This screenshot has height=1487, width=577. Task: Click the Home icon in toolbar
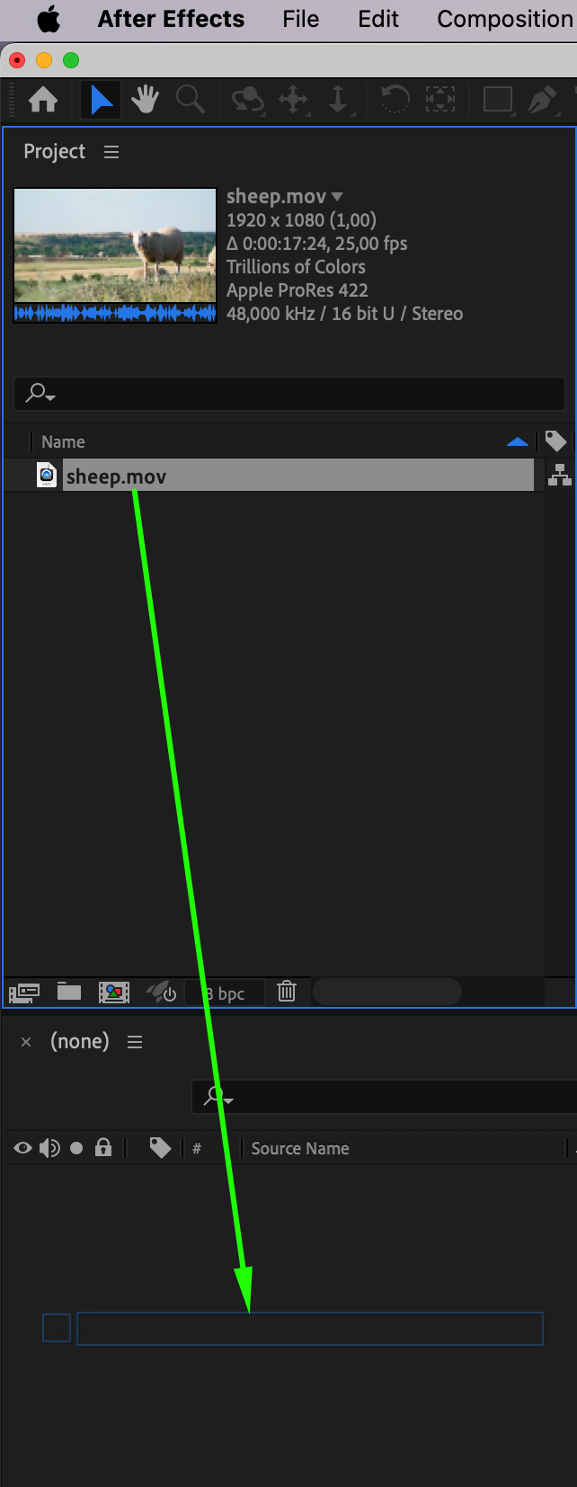pos(43,100)
